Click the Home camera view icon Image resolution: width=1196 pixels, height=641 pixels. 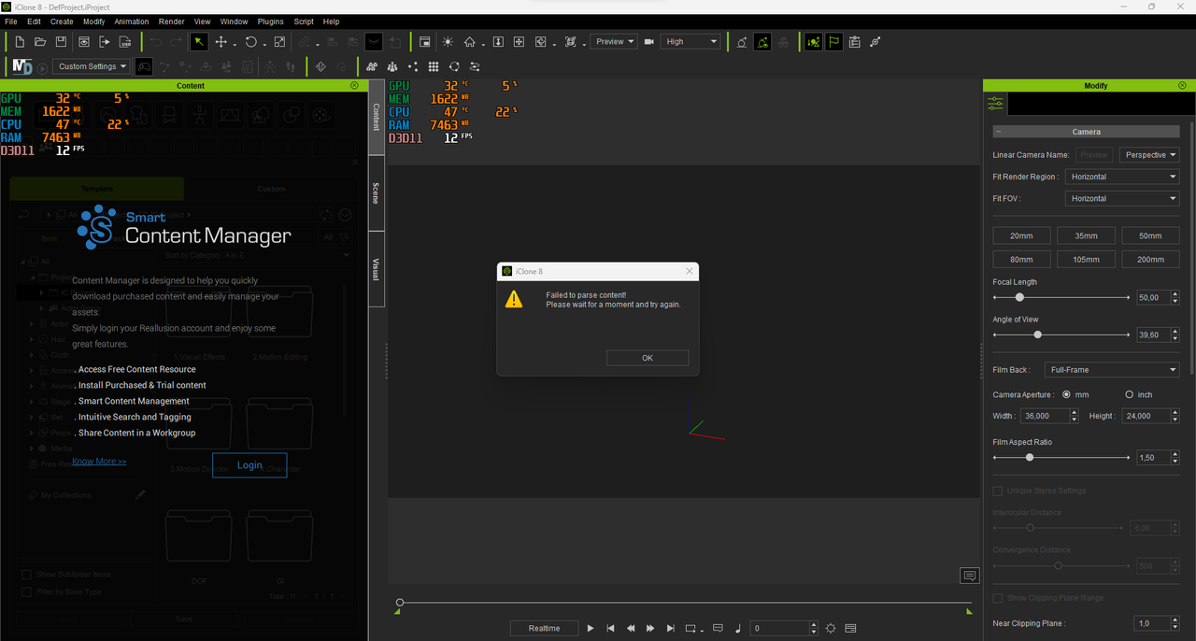pyautogui.click(x=470, y=42)
